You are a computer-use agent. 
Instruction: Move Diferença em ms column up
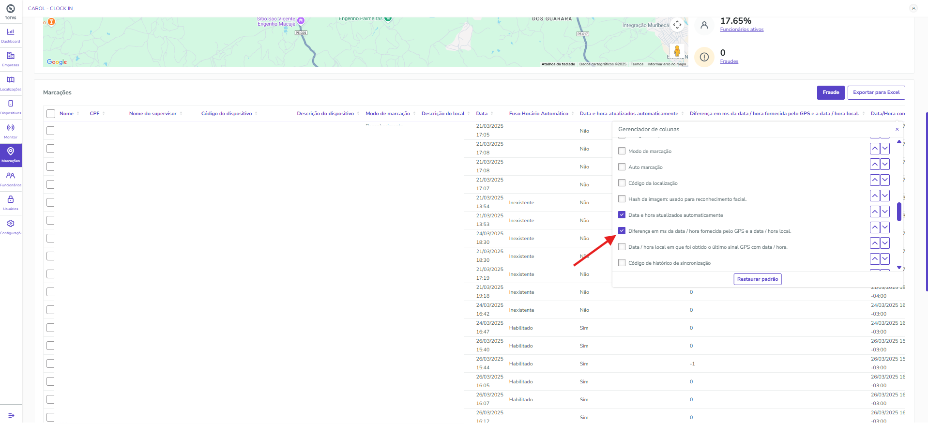(x=875, y=227)
